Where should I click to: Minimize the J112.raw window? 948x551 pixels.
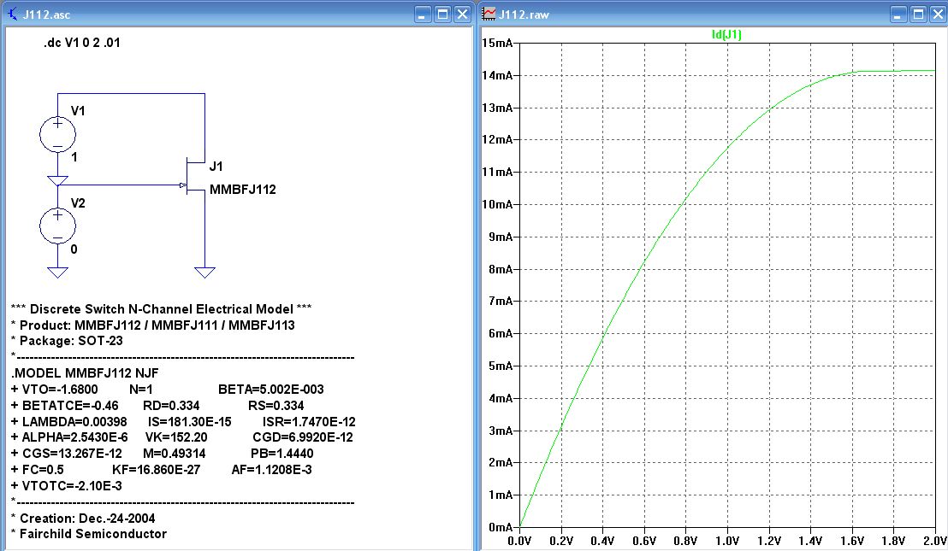coord(898,15)
